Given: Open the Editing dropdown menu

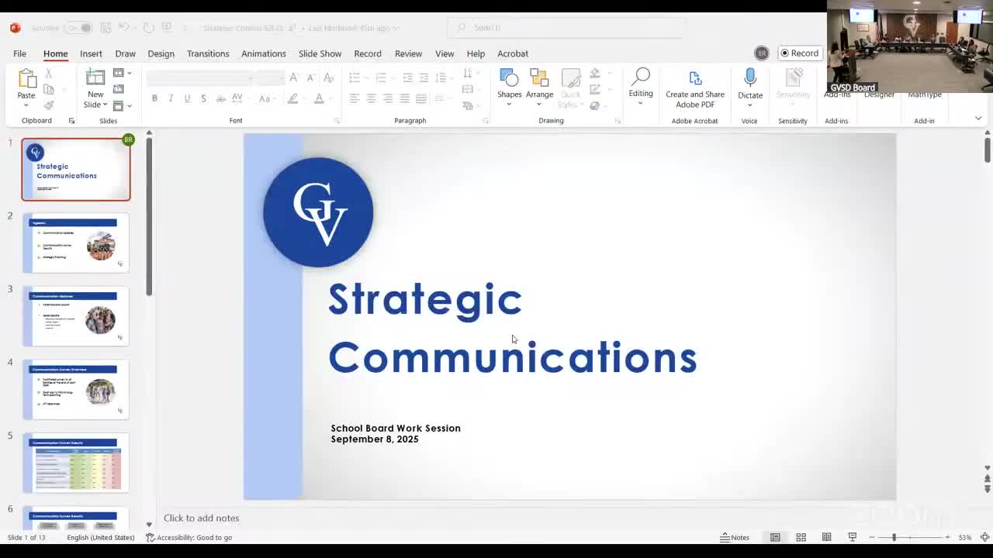Looking at the screenshot, I should 640,85.
